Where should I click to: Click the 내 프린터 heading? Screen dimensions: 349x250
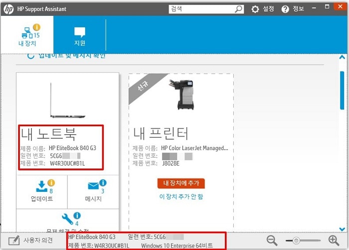pyautogui.click(x=161, y=134)
